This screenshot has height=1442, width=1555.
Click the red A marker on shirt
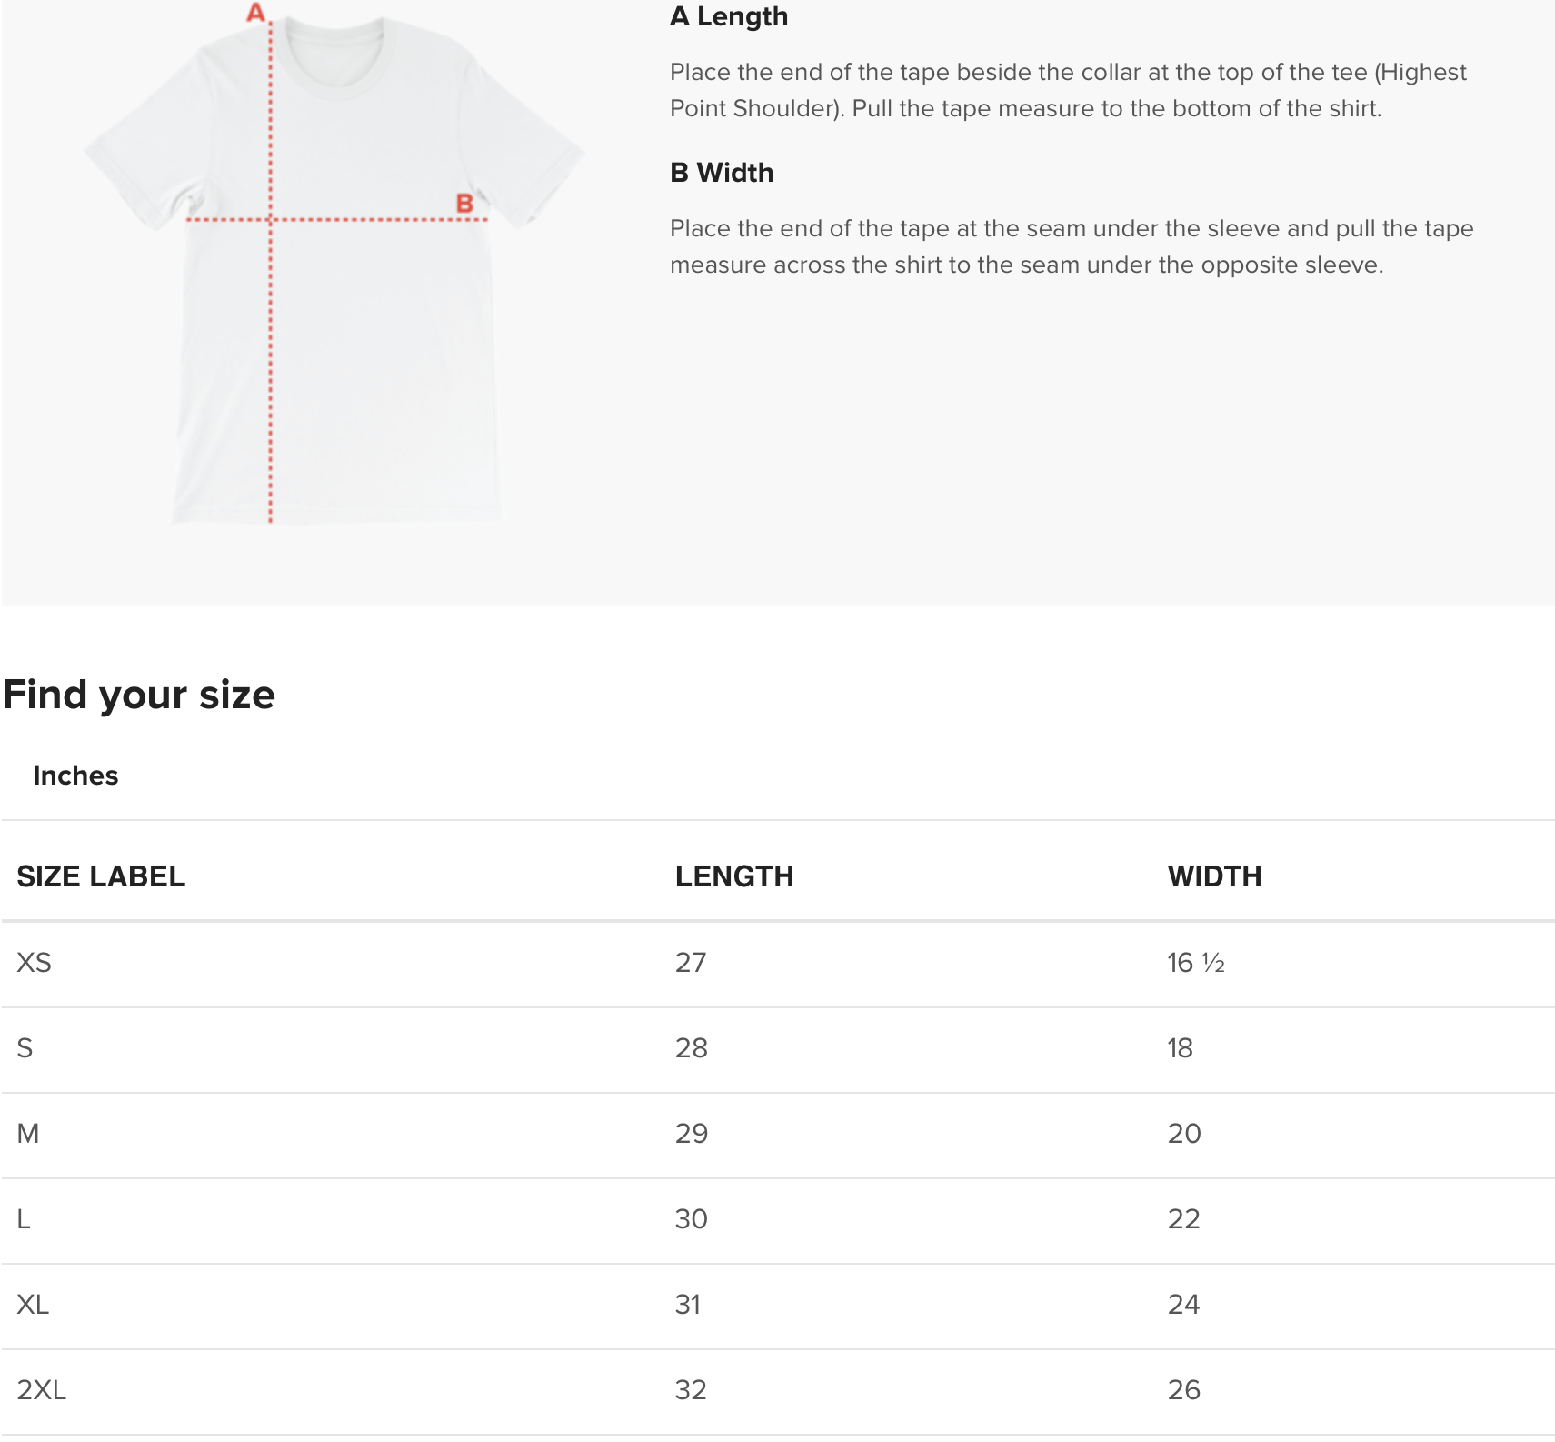tap(256, 13)
